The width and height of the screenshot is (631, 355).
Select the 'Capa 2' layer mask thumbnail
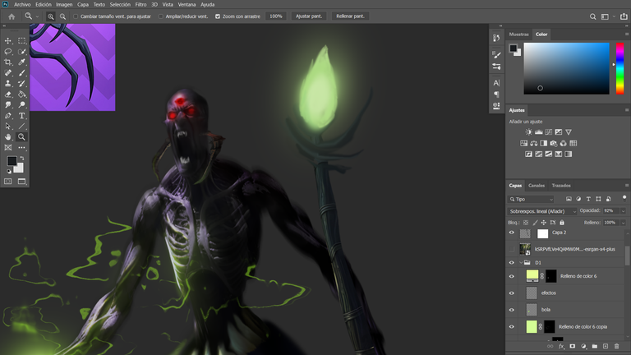542,233
